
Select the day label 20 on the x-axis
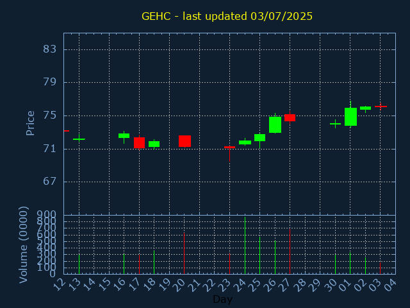[180, 285]
